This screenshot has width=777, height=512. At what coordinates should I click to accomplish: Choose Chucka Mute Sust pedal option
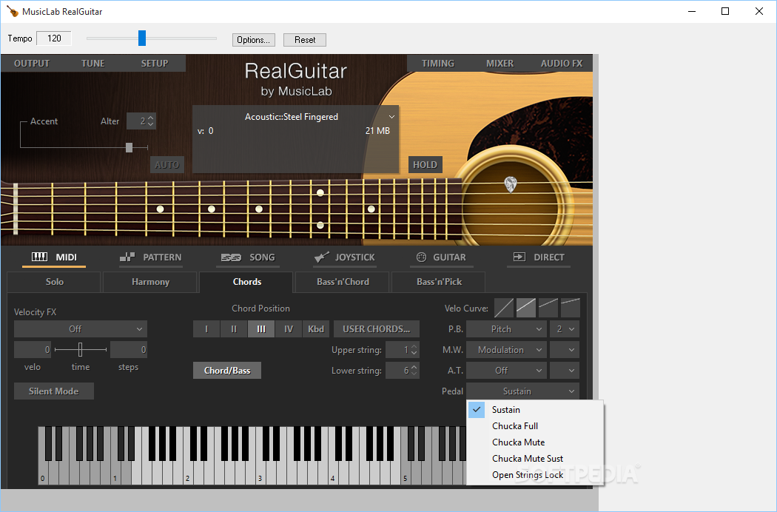point(535,459)
